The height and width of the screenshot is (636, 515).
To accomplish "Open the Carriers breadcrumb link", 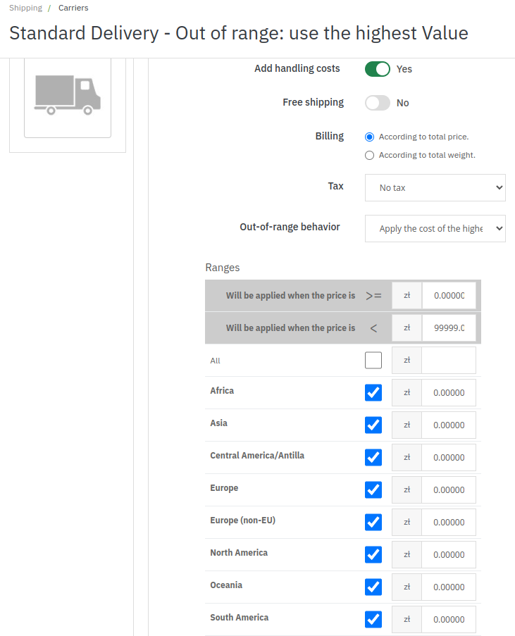I will click(x=73, y=8).
